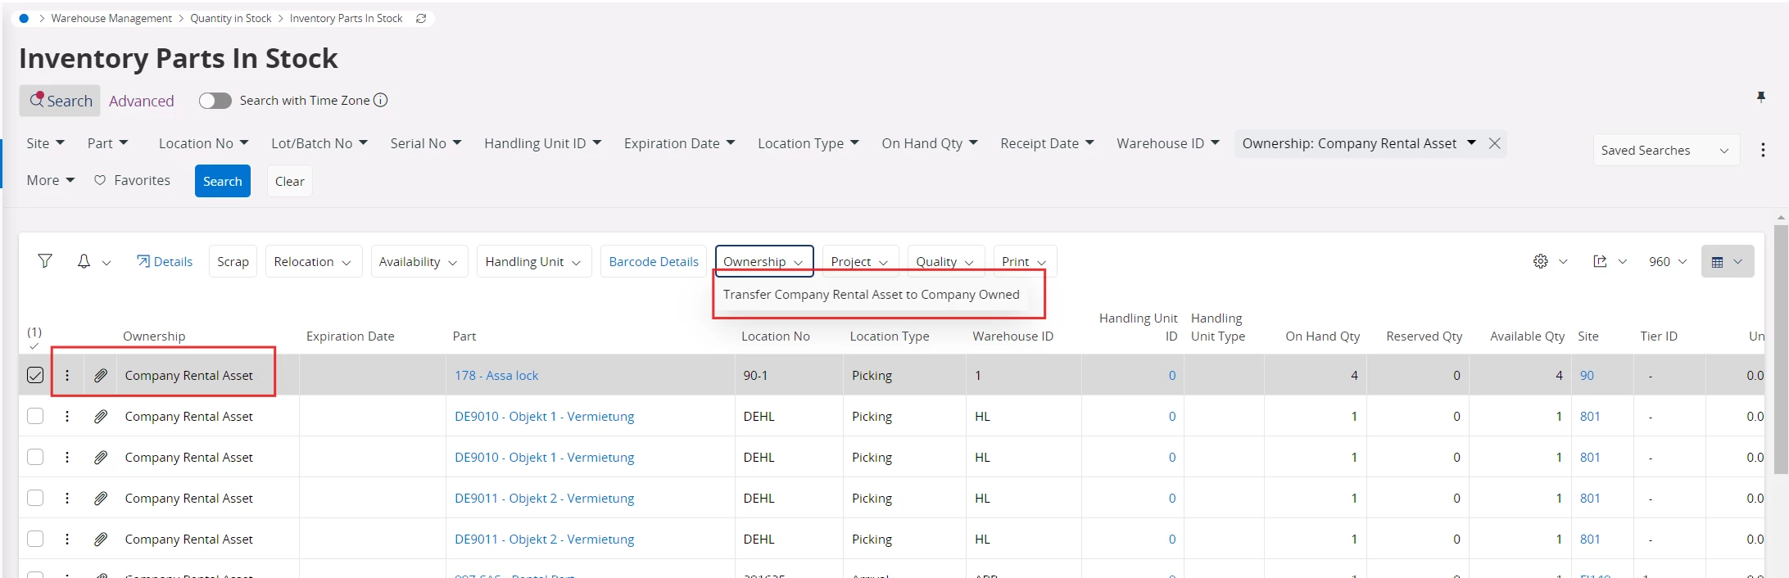Toggle Search with Time Zone switch
Screen dimensions: 1789x578
click(x=215, y=100)
